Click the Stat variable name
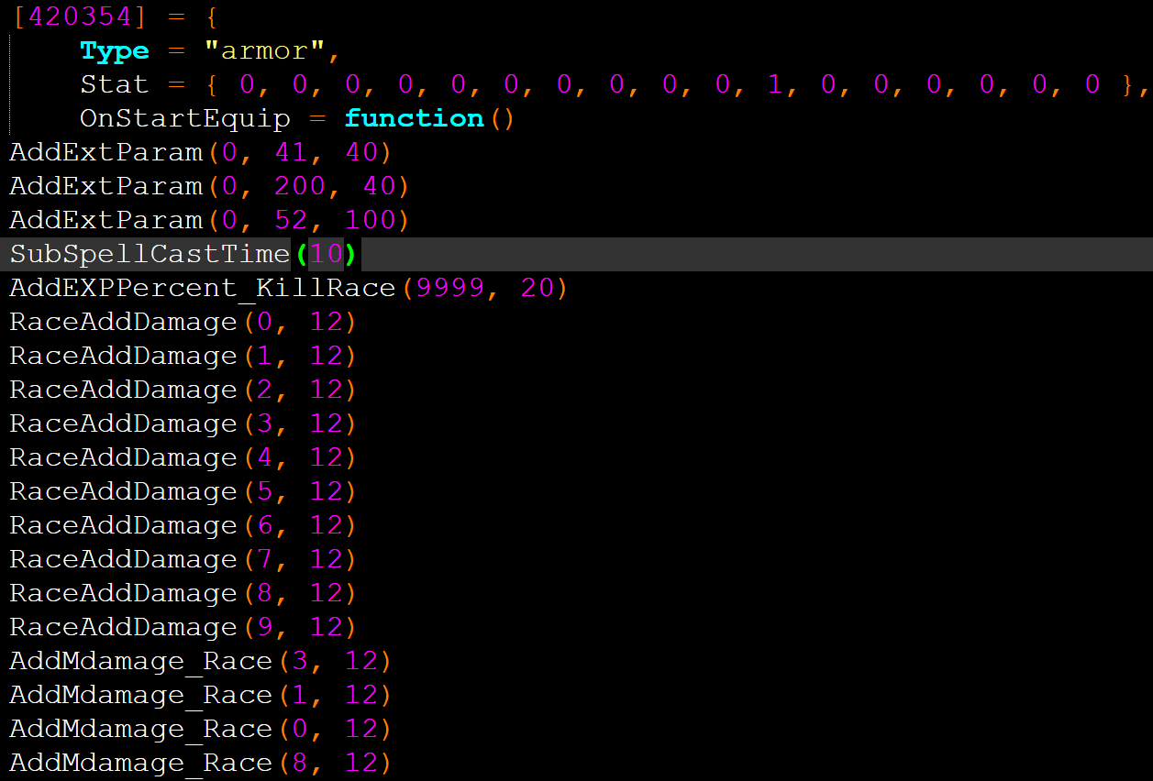 (x=115, y=84)
